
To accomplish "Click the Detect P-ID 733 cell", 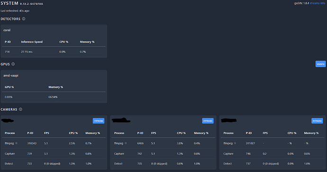I will pyautogui.click(x=29, y=163).
